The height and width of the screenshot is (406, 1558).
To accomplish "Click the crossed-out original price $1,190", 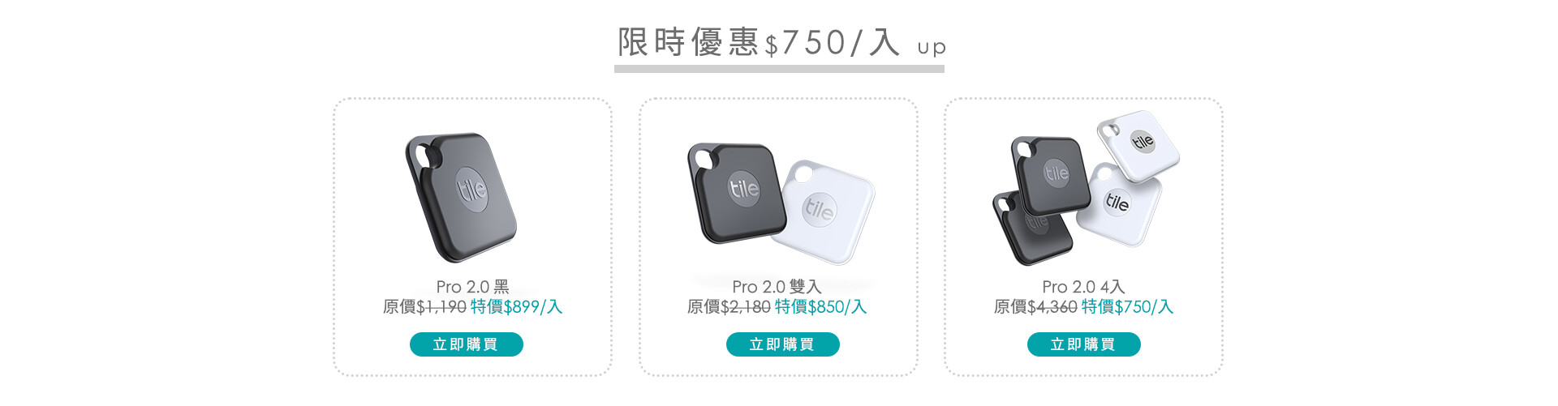I will click(441, 307).
